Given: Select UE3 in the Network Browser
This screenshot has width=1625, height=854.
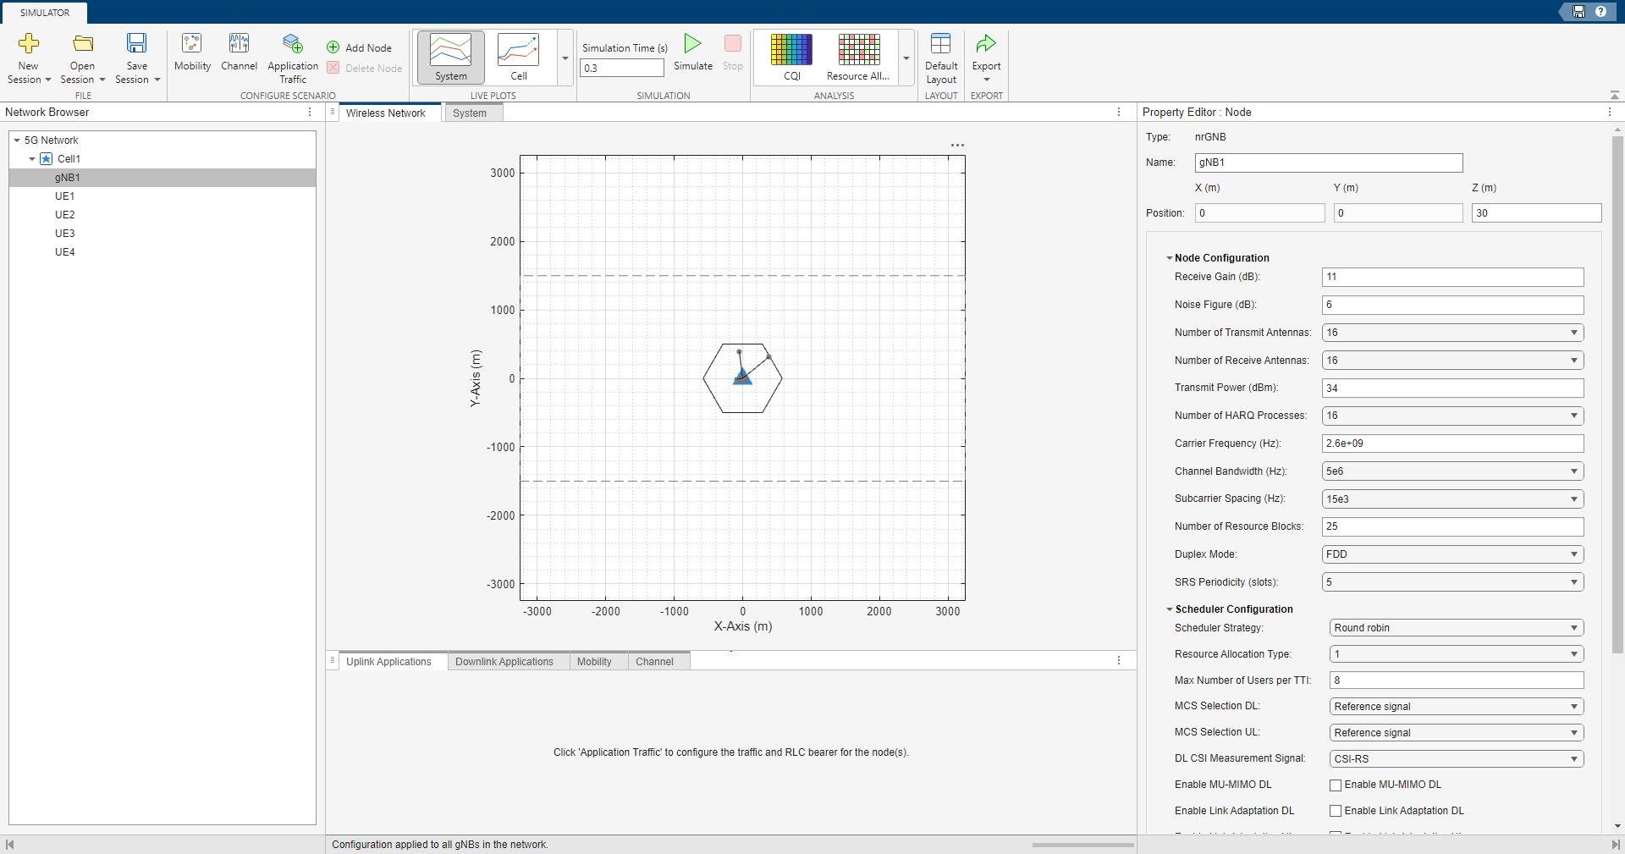Looking at the screenshot, I should pos(64,233).
